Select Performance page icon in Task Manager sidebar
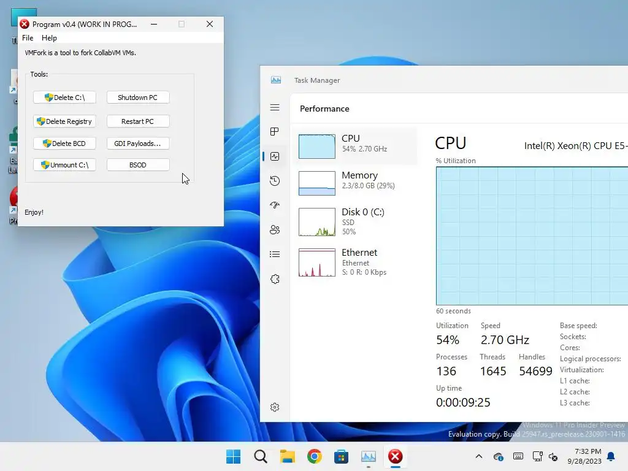The height and width of the screenshot is (471, 628). [275, 156]
